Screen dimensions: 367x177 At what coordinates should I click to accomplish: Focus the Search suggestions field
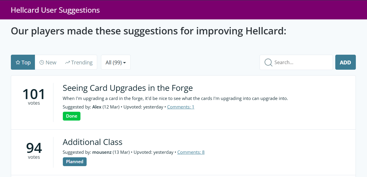tap(296, 62)
